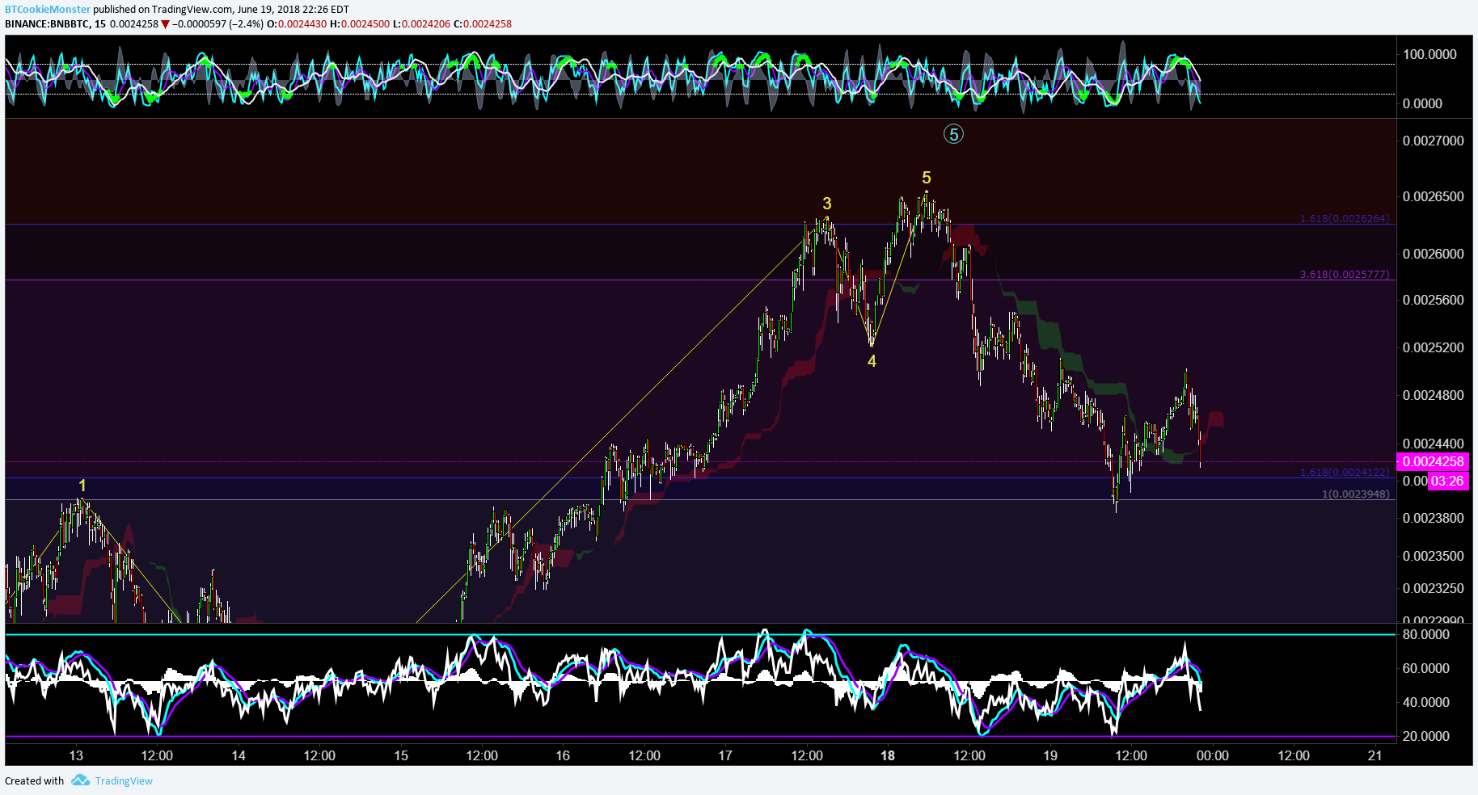Click the yellow wave label 5
This screenshot has height=795, width=1478.
[927, 178]
